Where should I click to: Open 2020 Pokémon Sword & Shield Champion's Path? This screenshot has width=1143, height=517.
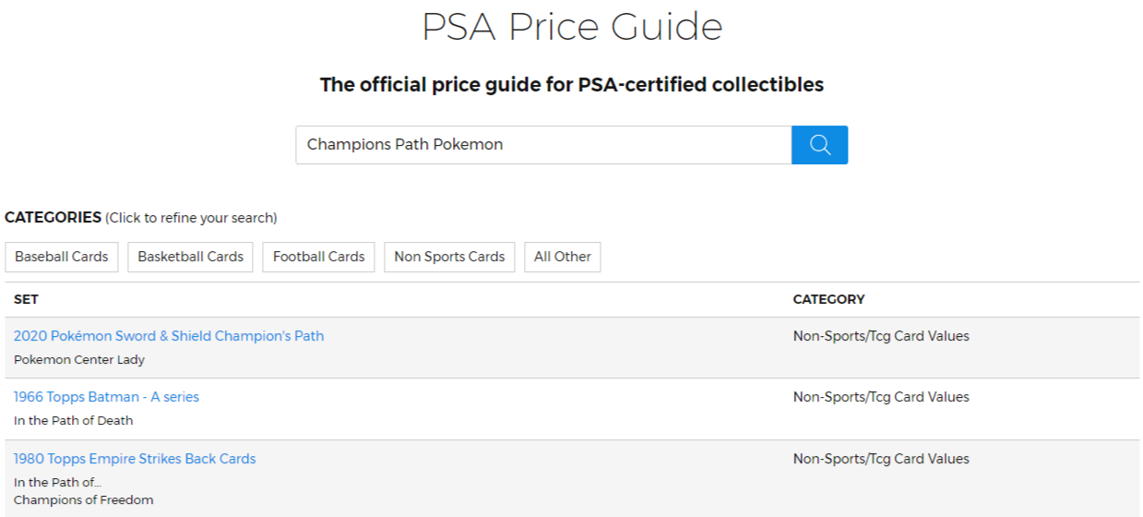pos(169,336)
